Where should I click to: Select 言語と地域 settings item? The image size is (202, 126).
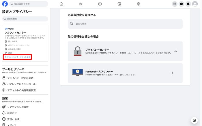tap(13, 119)
